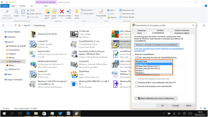Toggle compatibility mode checkbox
Image resolution: width=208 pixels, height=117 pixels.
tap(136, 58)
